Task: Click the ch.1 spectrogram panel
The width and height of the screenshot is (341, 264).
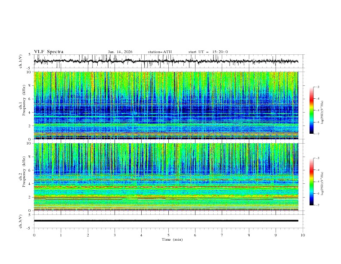Action: 166,105
